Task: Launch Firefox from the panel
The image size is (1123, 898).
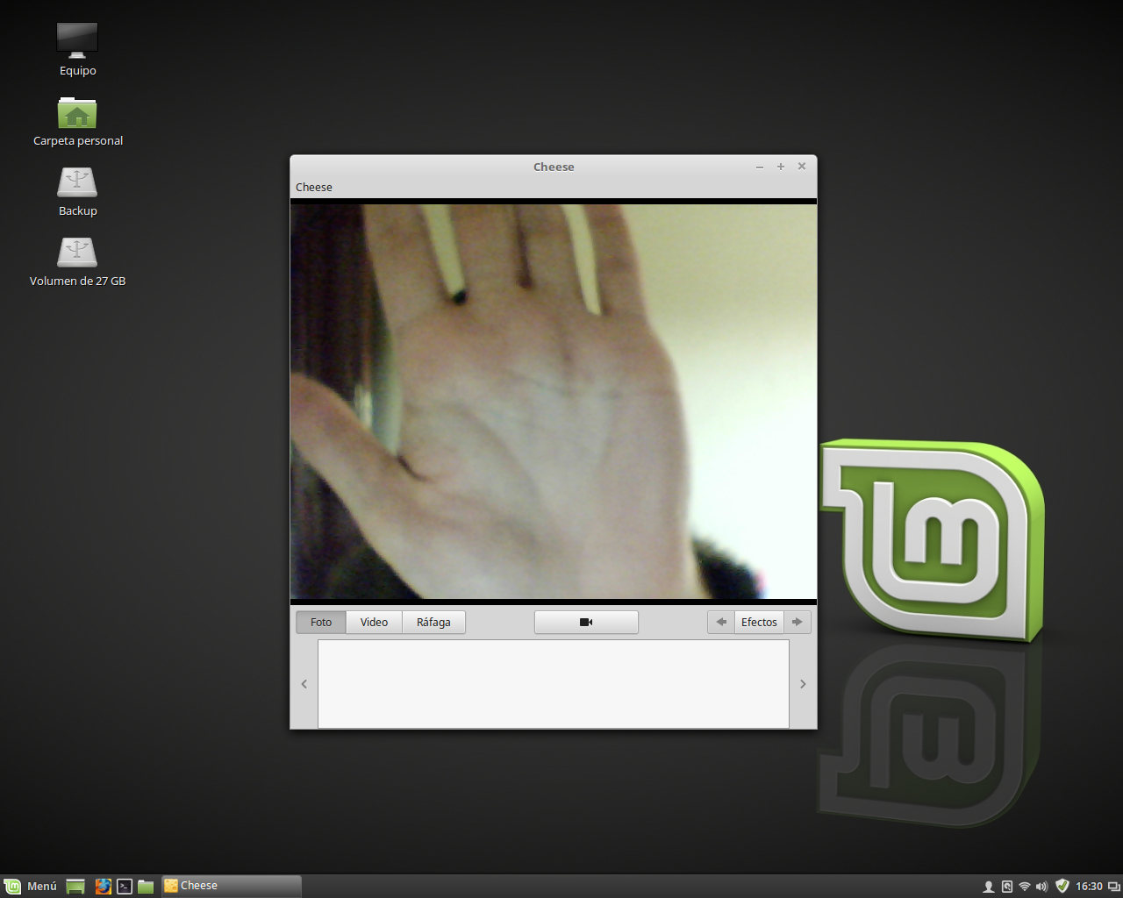Action: [104, 887]
